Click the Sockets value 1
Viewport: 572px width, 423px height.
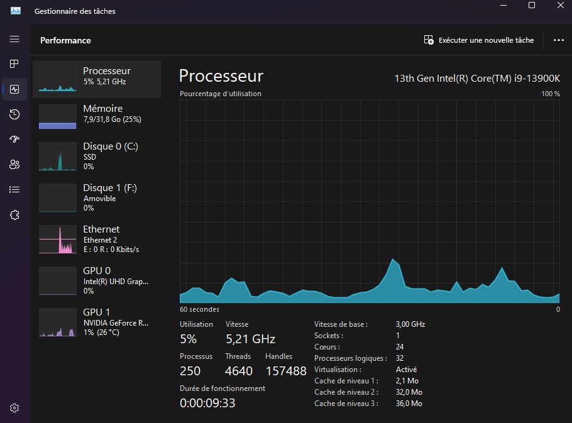click(x=398, y=336)
